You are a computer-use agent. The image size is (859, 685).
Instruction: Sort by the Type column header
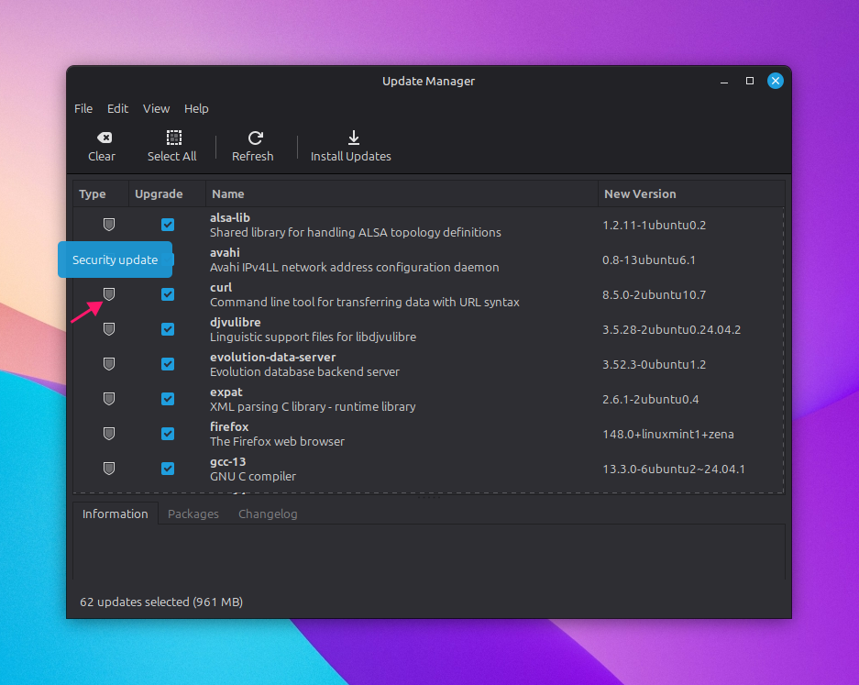pyautogui.click(x=101, y=194)
